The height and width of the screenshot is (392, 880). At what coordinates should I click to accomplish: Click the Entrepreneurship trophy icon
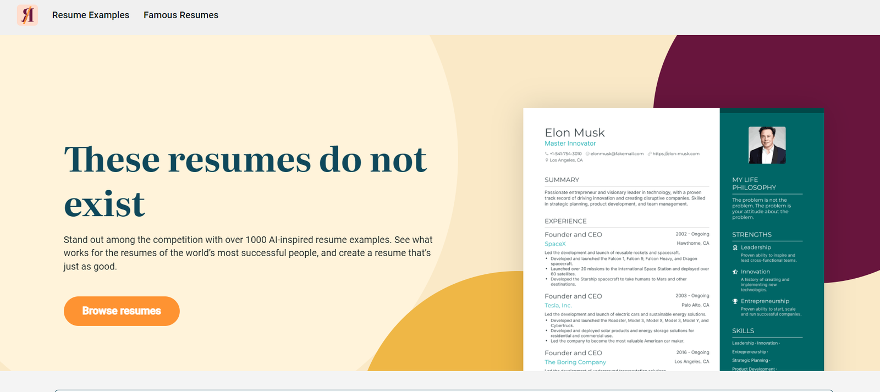click(x=735, y=301)
